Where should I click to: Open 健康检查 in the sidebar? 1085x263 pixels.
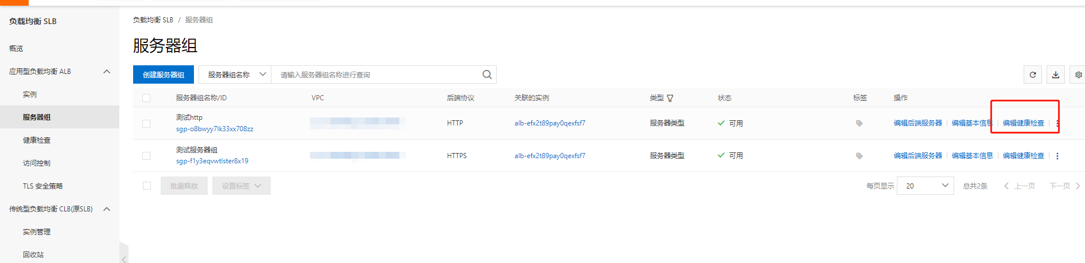click(37, 140)
